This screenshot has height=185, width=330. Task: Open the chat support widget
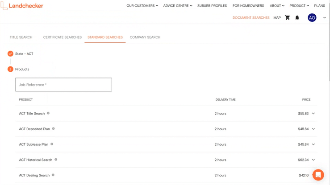click(318, 175)
